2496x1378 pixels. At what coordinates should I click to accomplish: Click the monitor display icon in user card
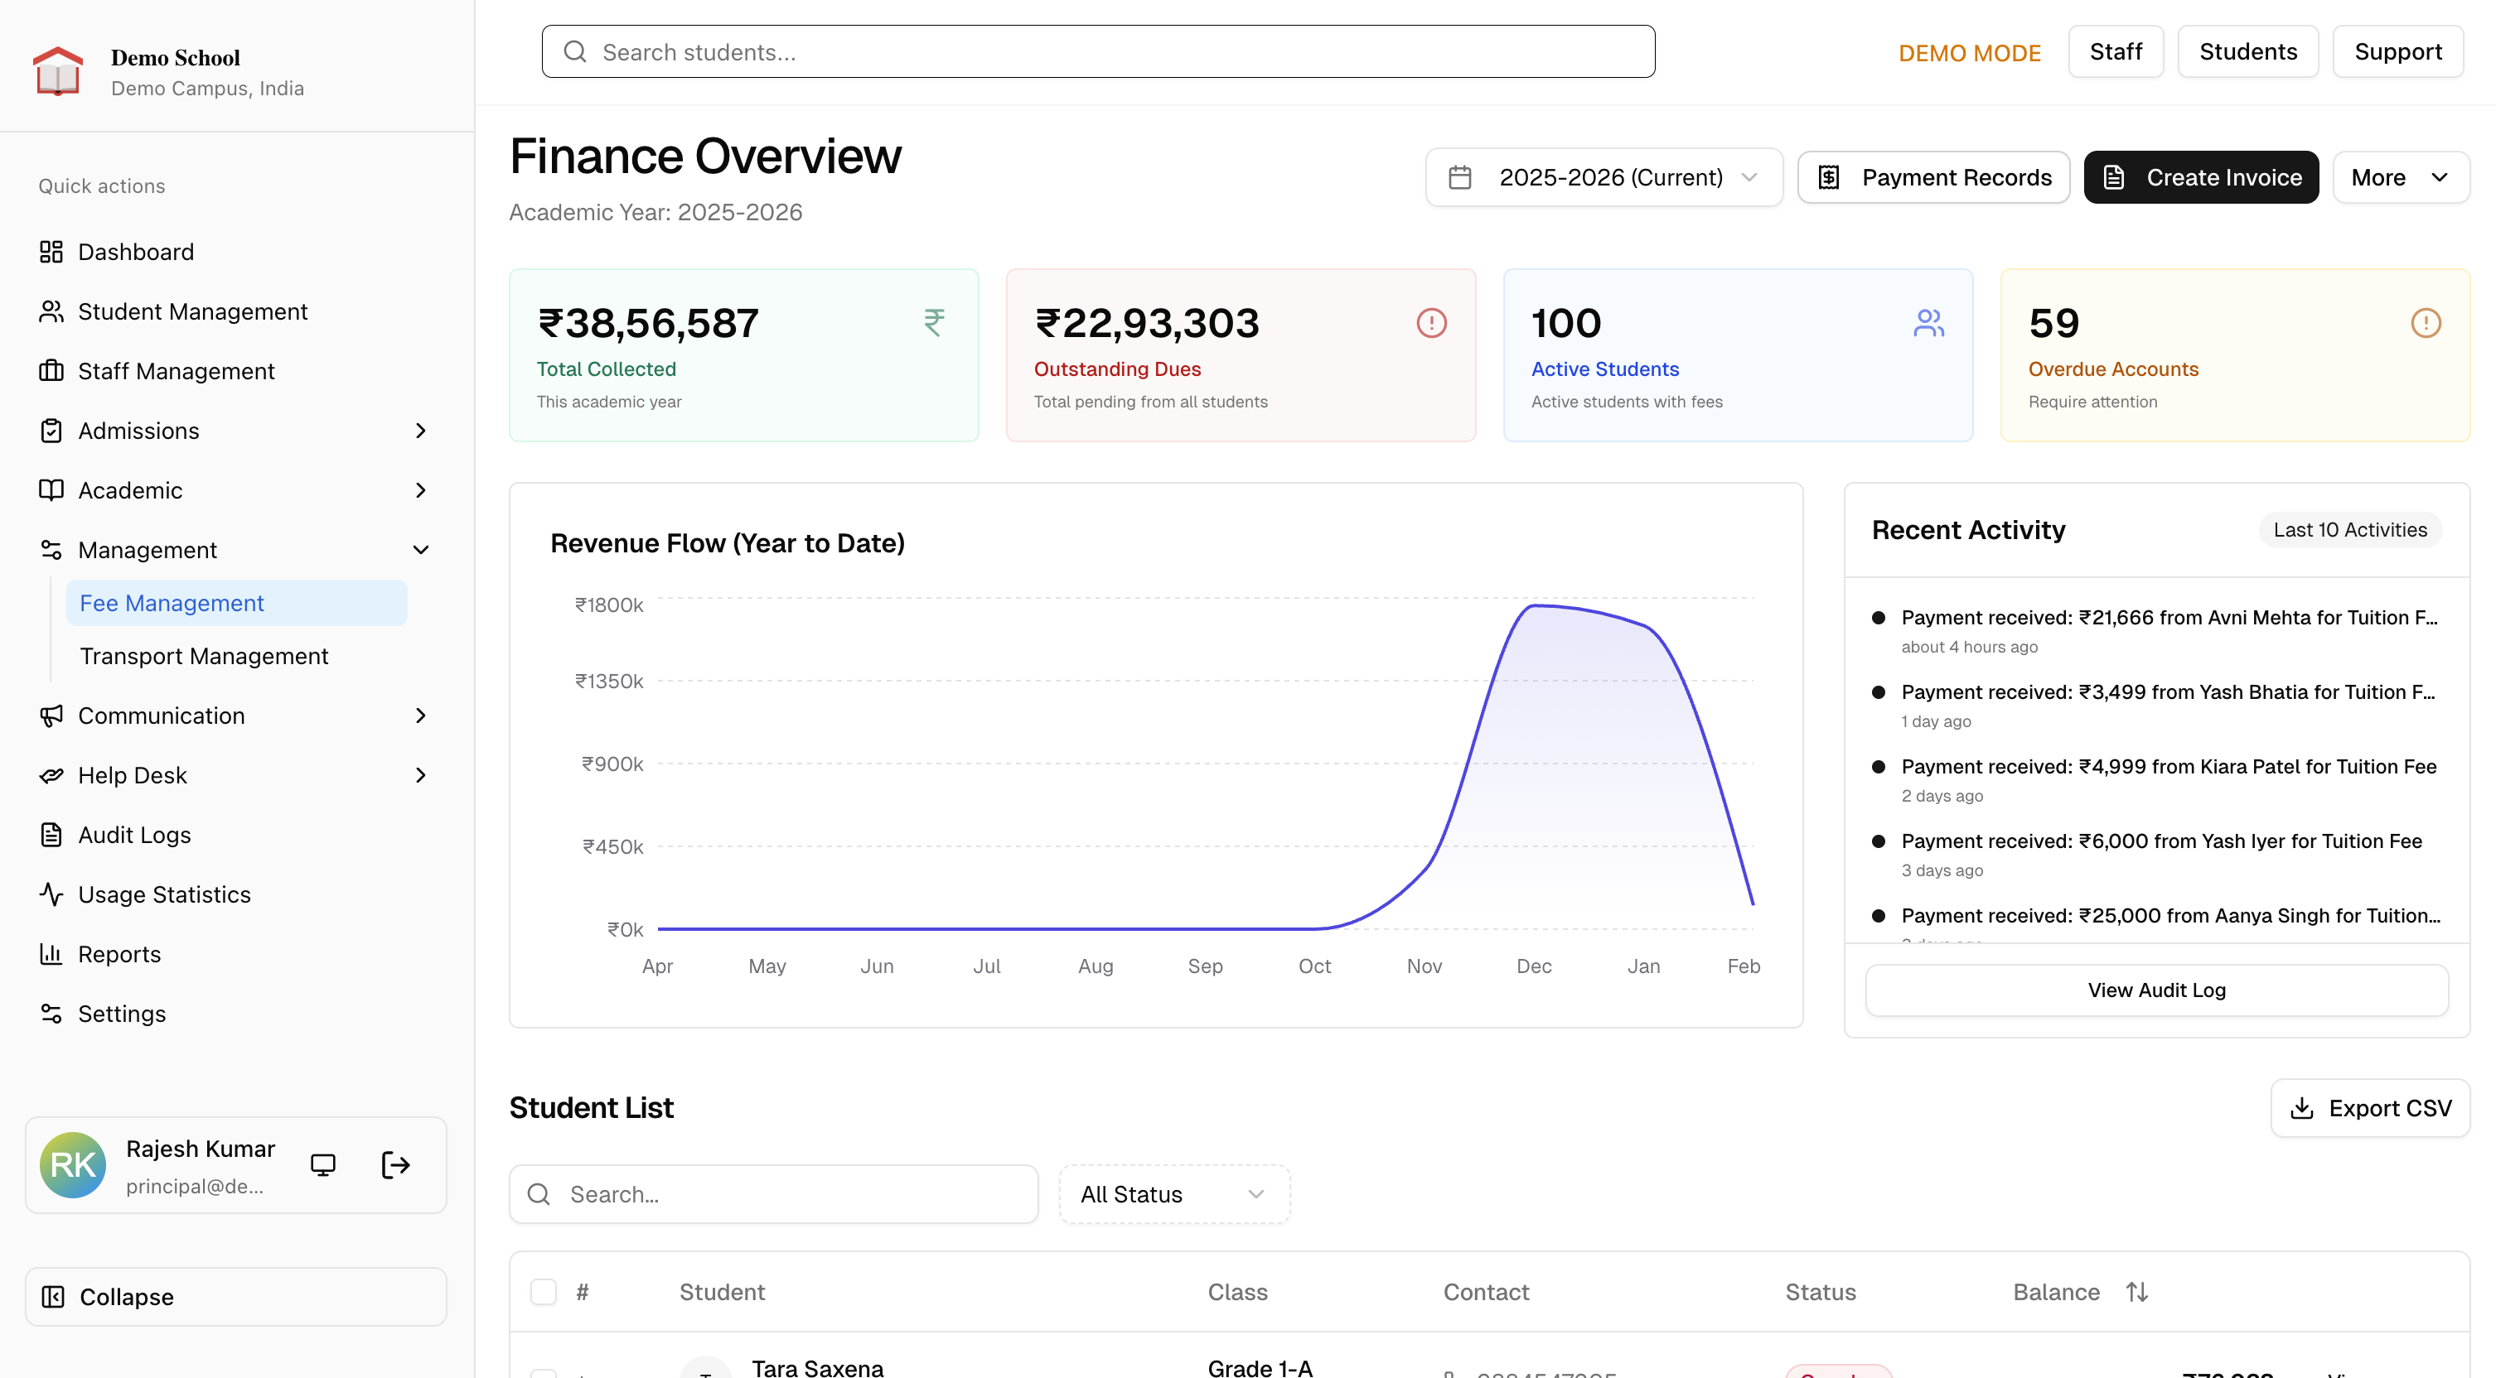pos(322,1165)
